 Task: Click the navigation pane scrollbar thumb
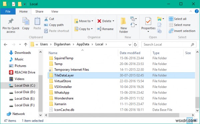[40, 93]
